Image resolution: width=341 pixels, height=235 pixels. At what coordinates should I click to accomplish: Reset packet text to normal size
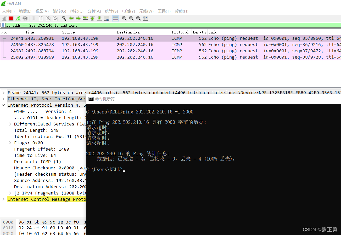tap(138, 18)
